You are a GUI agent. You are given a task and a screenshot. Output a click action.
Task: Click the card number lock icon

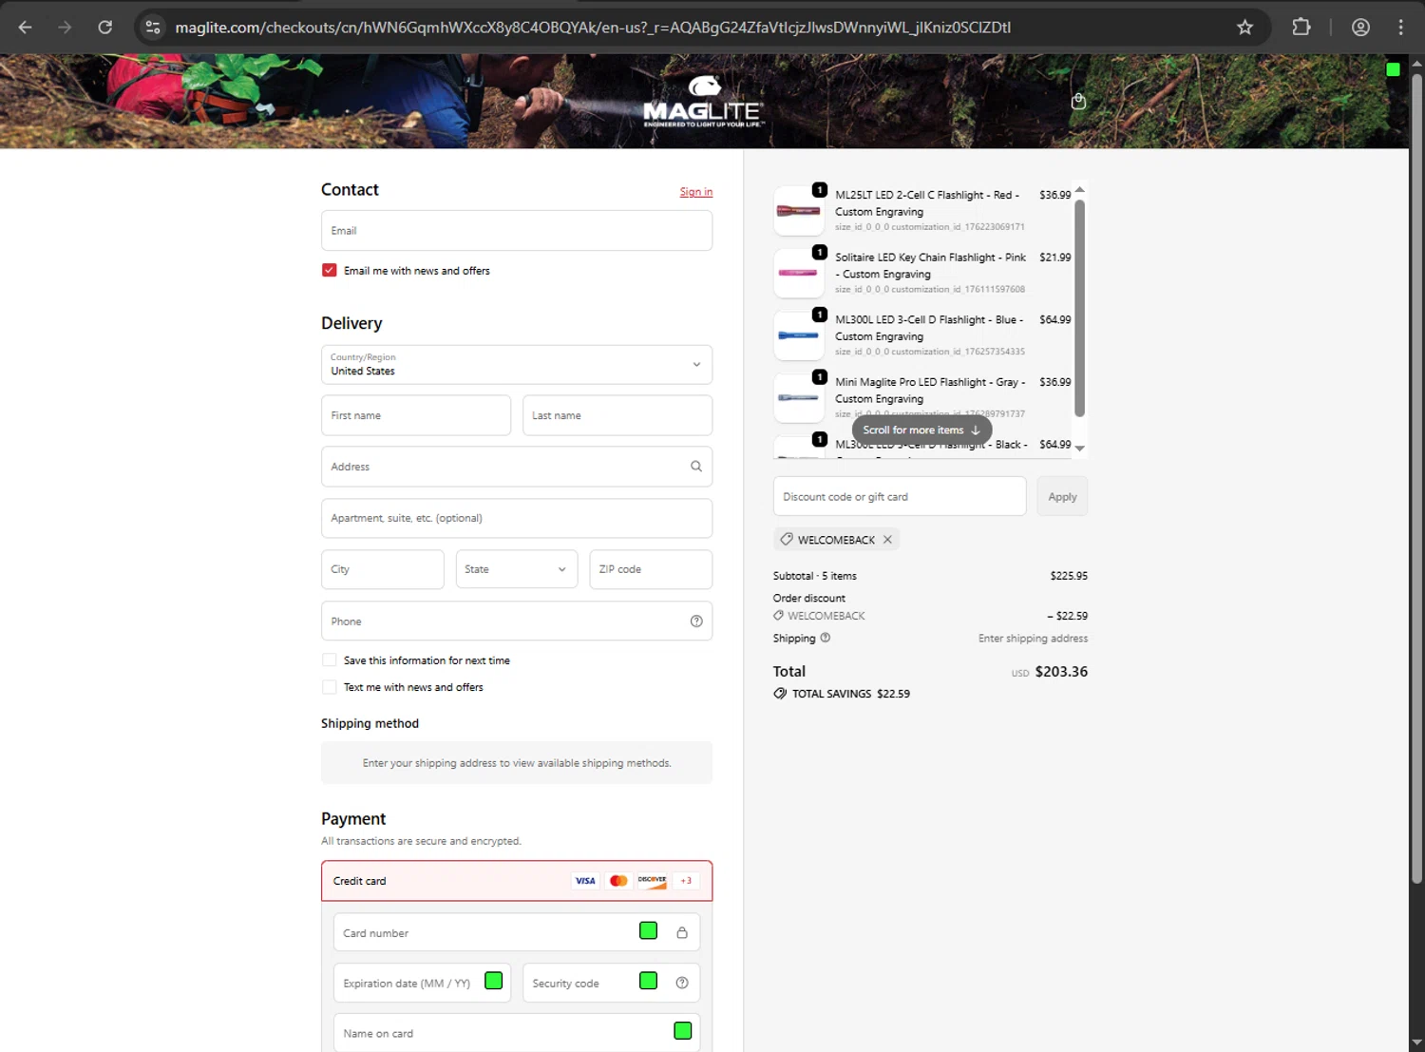(x=682, y=933)
